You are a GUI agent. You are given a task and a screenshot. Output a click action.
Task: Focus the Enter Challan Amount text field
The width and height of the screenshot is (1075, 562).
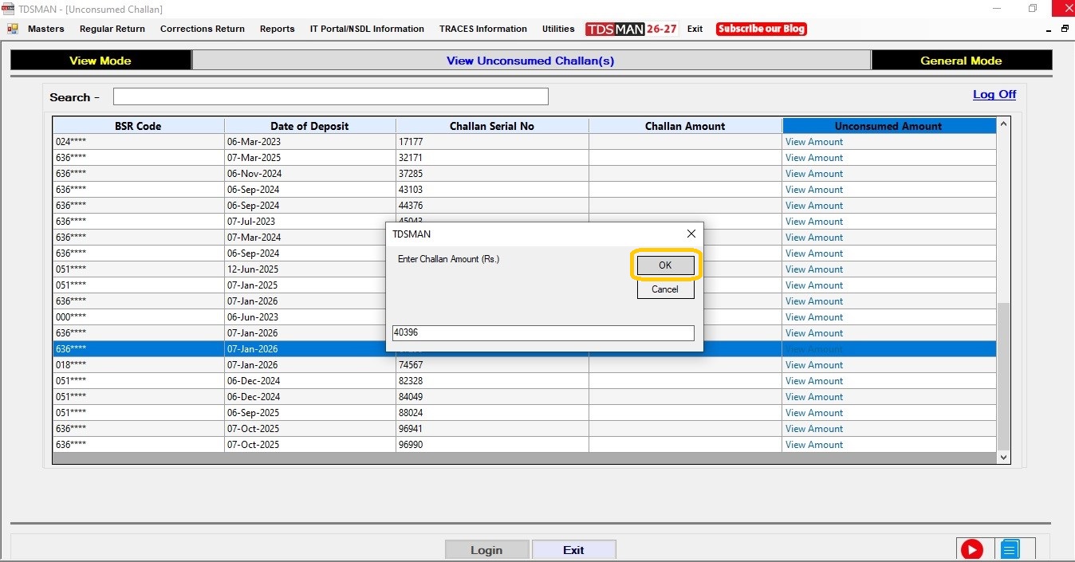pyautogui.click(x=542, y=333)
